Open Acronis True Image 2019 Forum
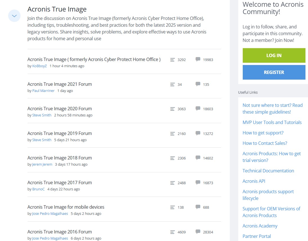The image size is (308, 241). coord(60,133)
